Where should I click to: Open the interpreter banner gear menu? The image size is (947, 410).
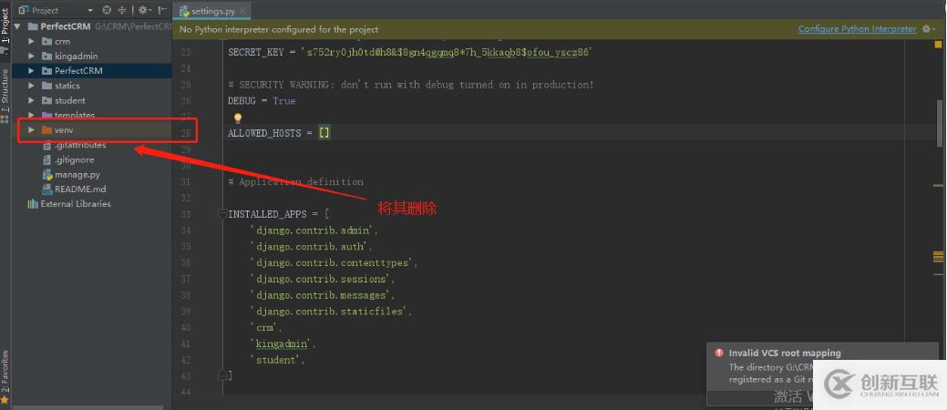coord(928,29)
